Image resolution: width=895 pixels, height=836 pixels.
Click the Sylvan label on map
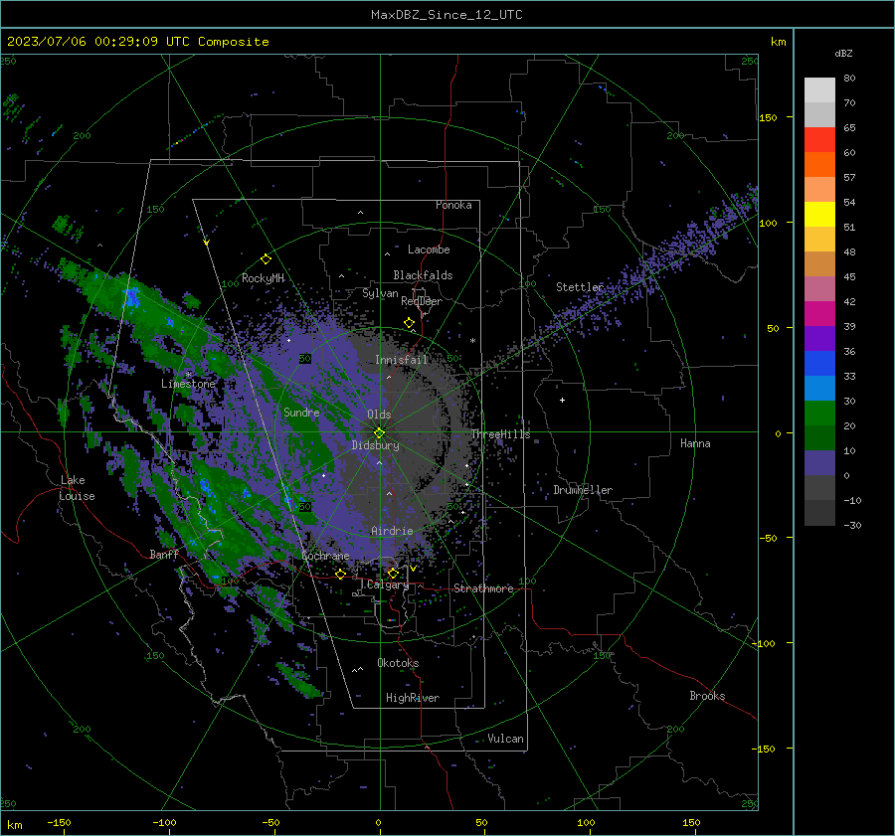pos(380,293)
